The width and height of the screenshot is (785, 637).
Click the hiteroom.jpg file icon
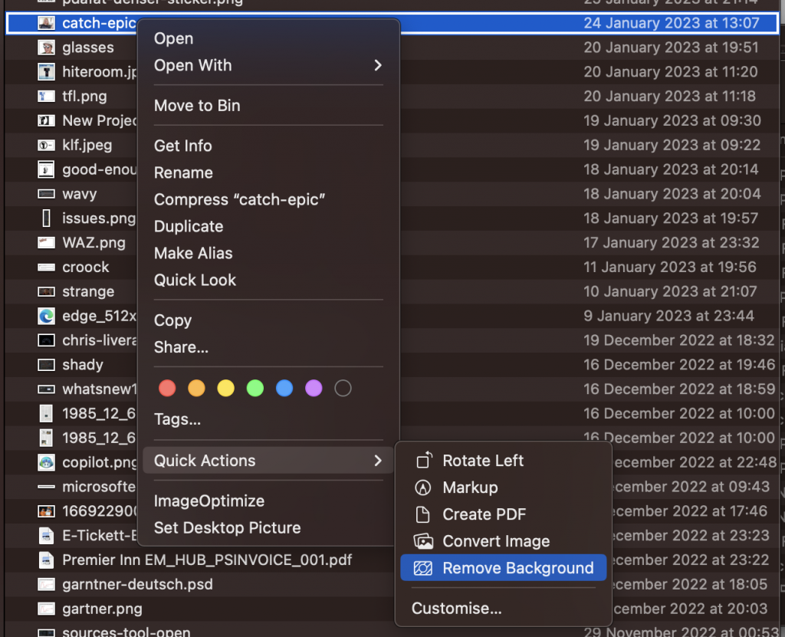pyautogui.click(x=47, y=71)
